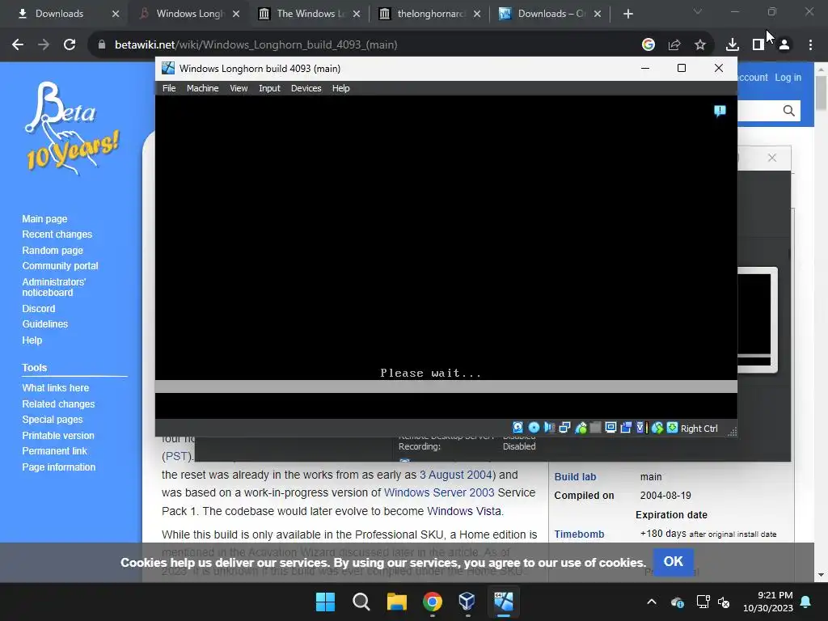Open the Help menu in VirtualBox window
This screenshot has width=828, height=621.
pos(340,88)
